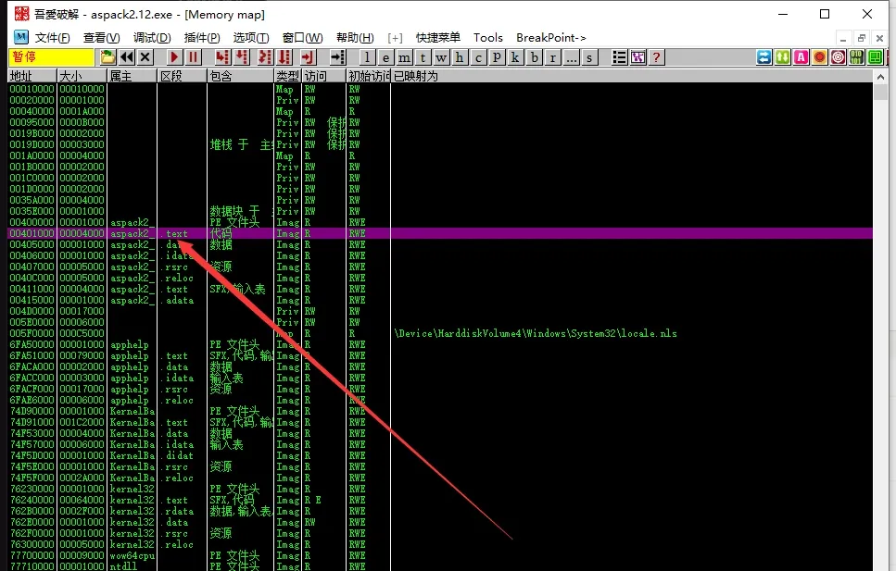This screenshot has height=571, width=896.
Task: Open the [+] menu item
Action: pos(395,38)
